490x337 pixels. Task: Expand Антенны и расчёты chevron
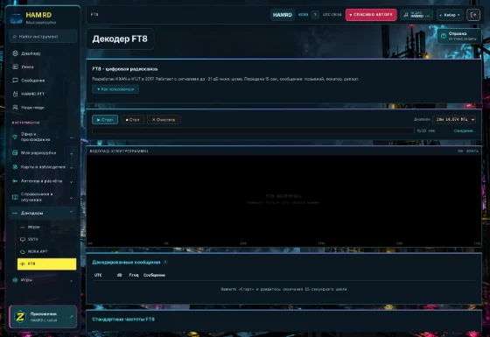pos(71,182)
